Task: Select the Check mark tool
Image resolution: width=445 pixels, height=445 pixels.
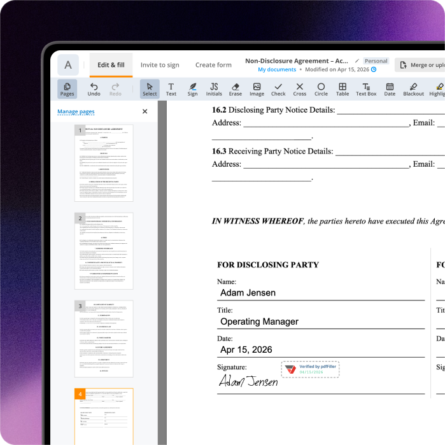Action: point(278,89)
